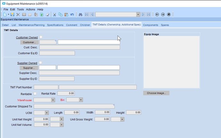Screen dimensions: 221x138
Task: Click the Cut scissors icon
Action: coord(54,14)
